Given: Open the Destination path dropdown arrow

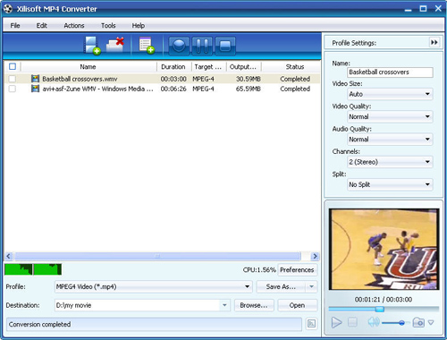Looking at the screenshot, I should click(224, 305).
